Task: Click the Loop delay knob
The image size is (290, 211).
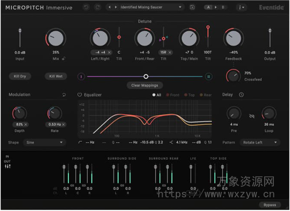Action: click(269, 114)
